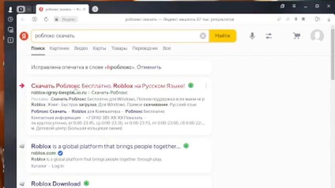The height and width of the screenshot is (188, 335).
Task: Click the red Yandex Я logo
Action: tap(24, 36)
